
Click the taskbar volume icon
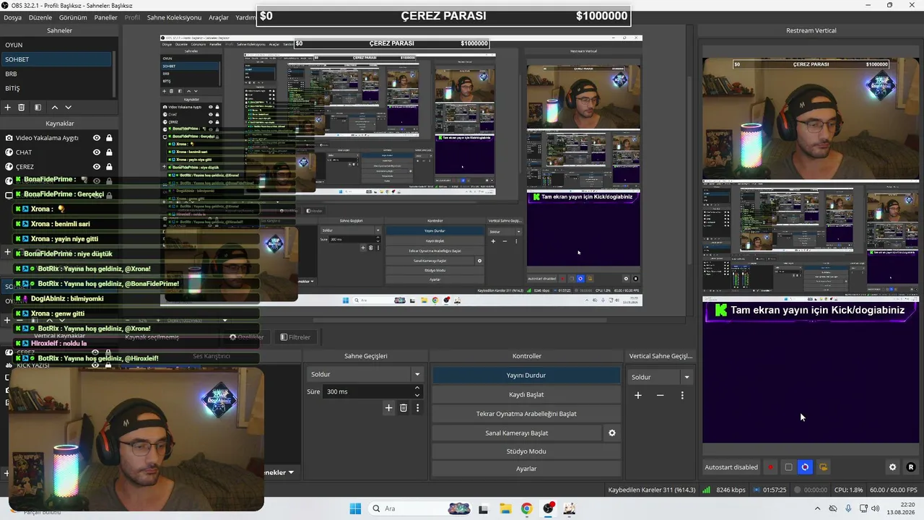pos(875,508)
